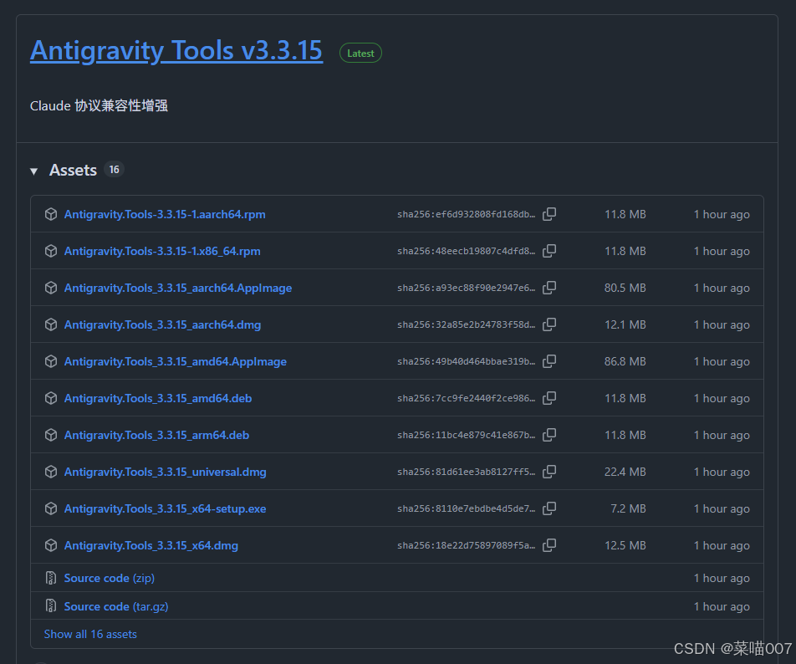Click 1 hour ago in Source code (zip) row
796x664 pixels.
pyautogui.click(x=722, y=578)
